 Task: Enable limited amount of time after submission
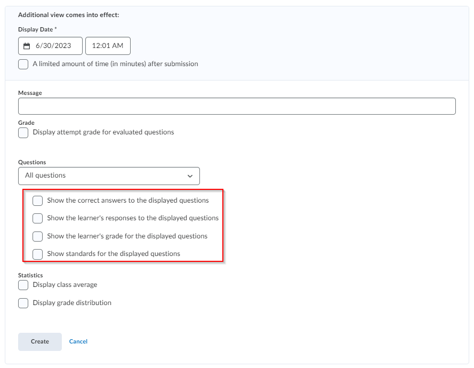23,64
